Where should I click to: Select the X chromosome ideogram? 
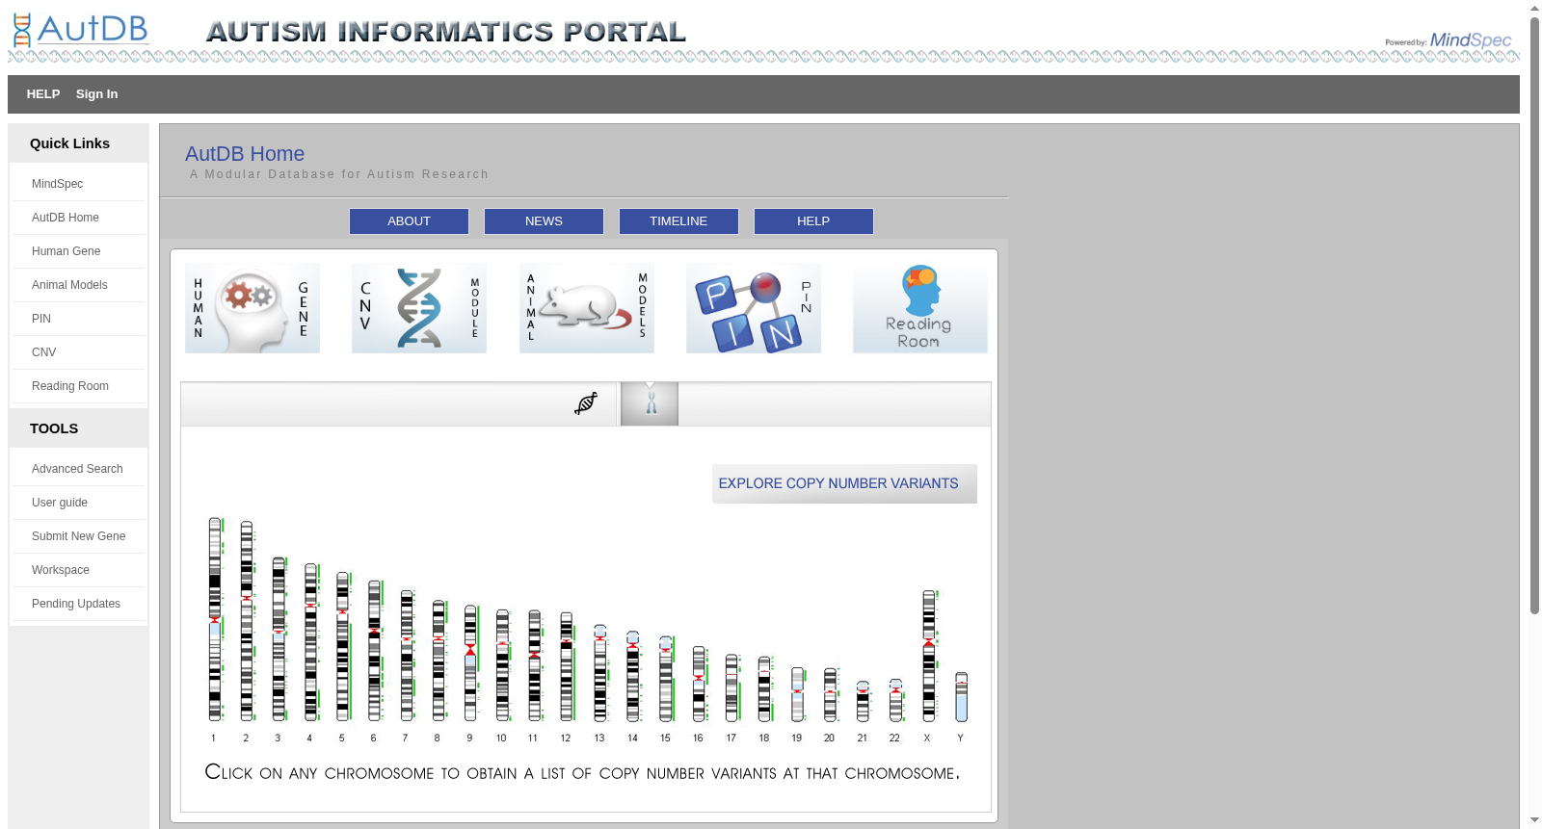(x=929, y=656)
